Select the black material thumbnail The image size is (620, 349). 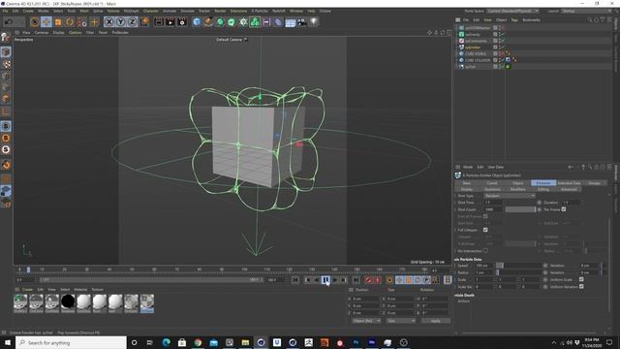coord(68,301)
